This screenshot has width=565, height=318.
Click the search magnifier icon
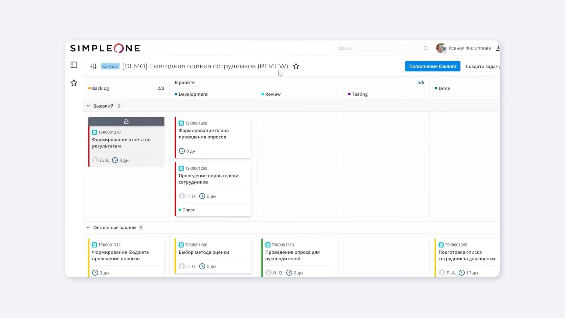coord(426,48)
